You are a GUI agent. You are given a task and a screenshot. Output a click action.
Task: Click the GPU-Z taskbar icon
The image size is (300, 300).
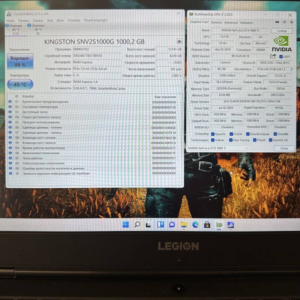219,225
